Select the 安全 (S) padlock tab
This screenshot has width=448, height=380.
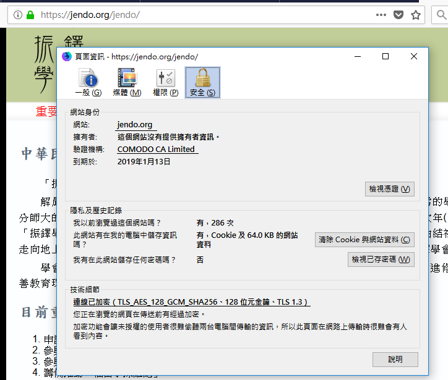coord(202,83)
